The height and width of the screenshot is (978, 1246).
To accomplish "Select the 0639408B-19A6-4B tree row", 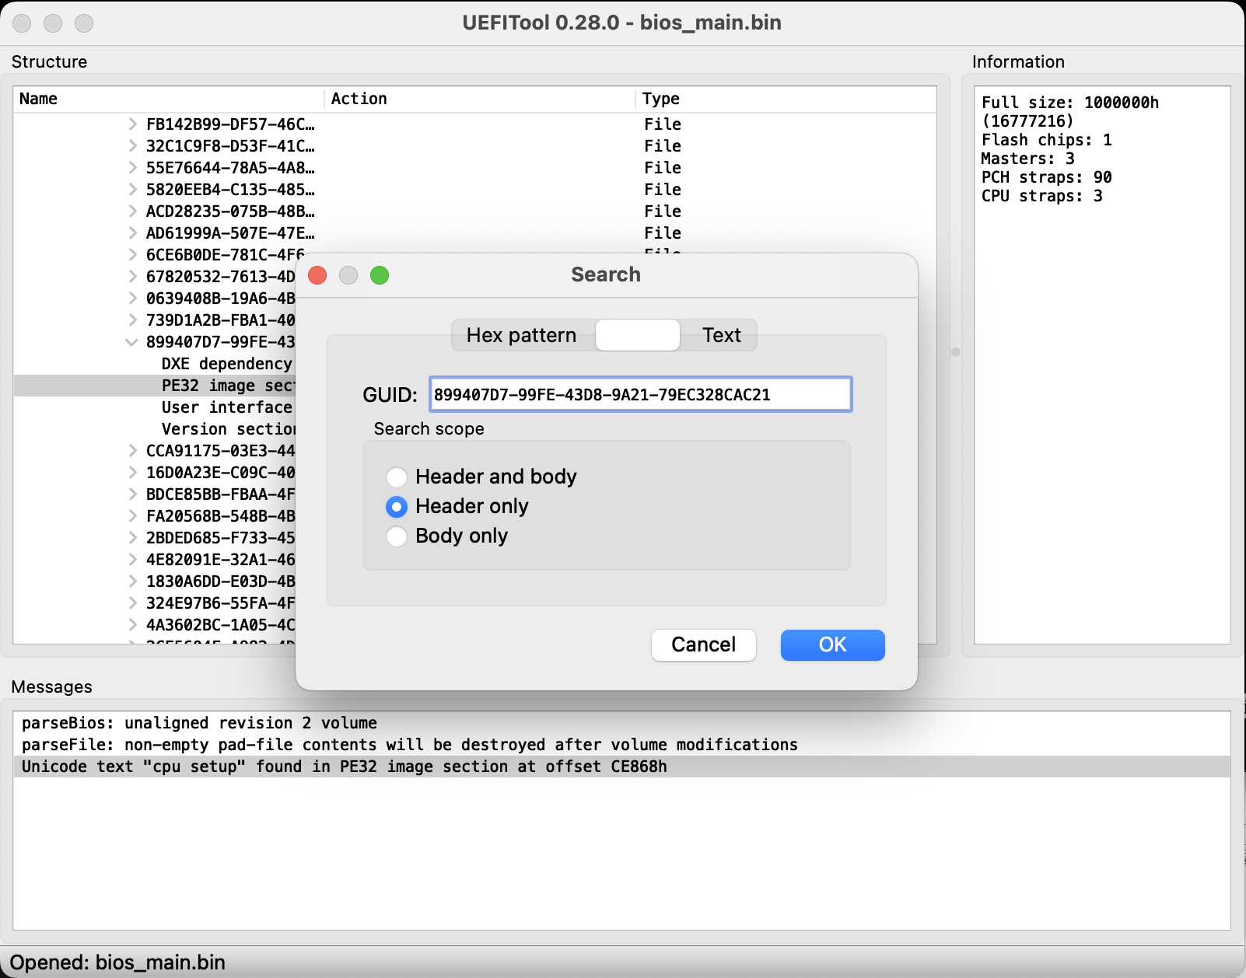I will (x=221, y=299).
